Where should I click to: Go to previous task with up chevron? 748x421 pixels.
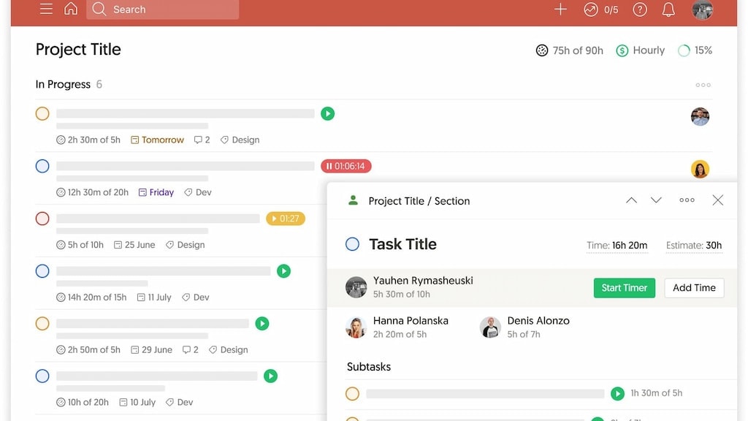coord(631,200)
